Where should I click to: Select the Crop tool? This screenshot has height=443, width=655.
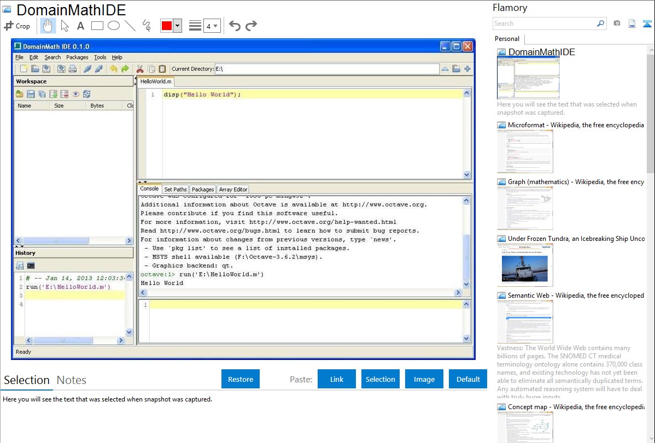(x=17, y=26)
